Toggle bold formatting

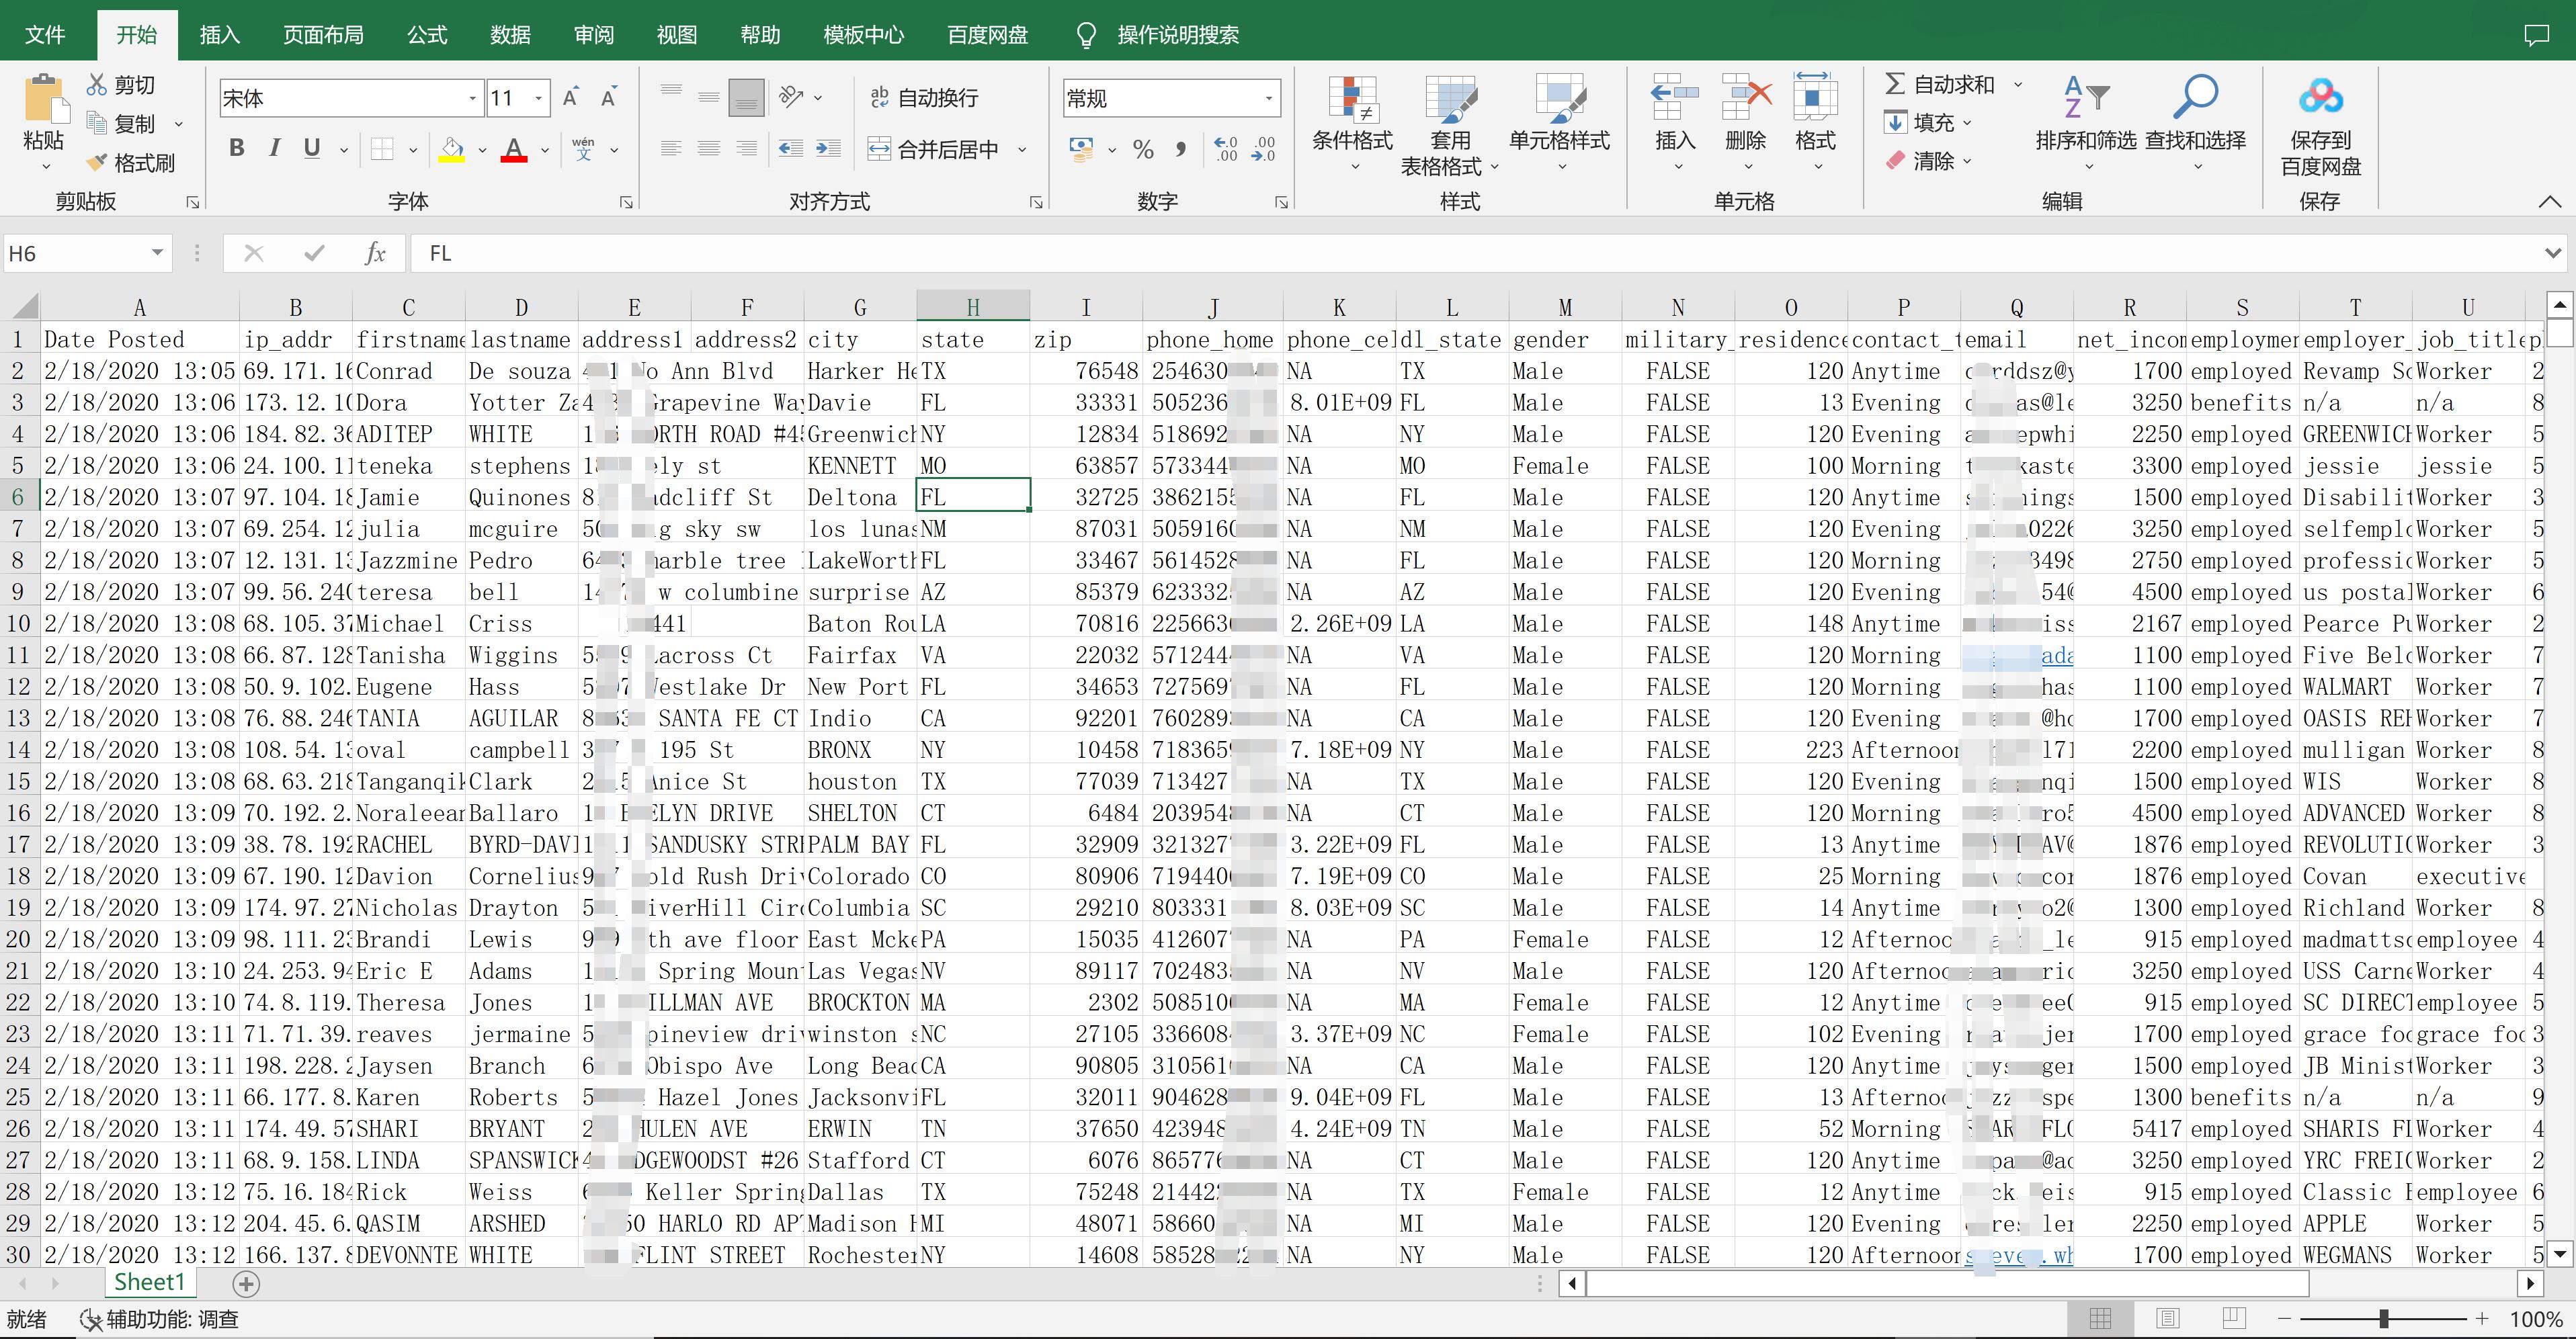pos(237,149)
